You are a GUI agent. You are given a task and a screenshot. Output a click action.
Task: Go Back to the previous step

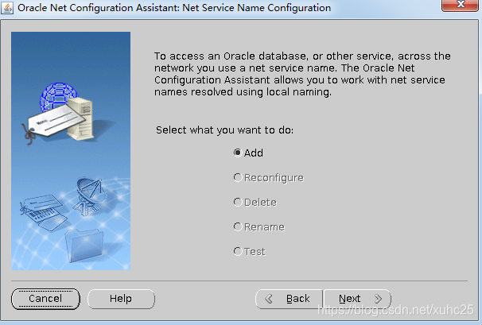pos(289,299)
